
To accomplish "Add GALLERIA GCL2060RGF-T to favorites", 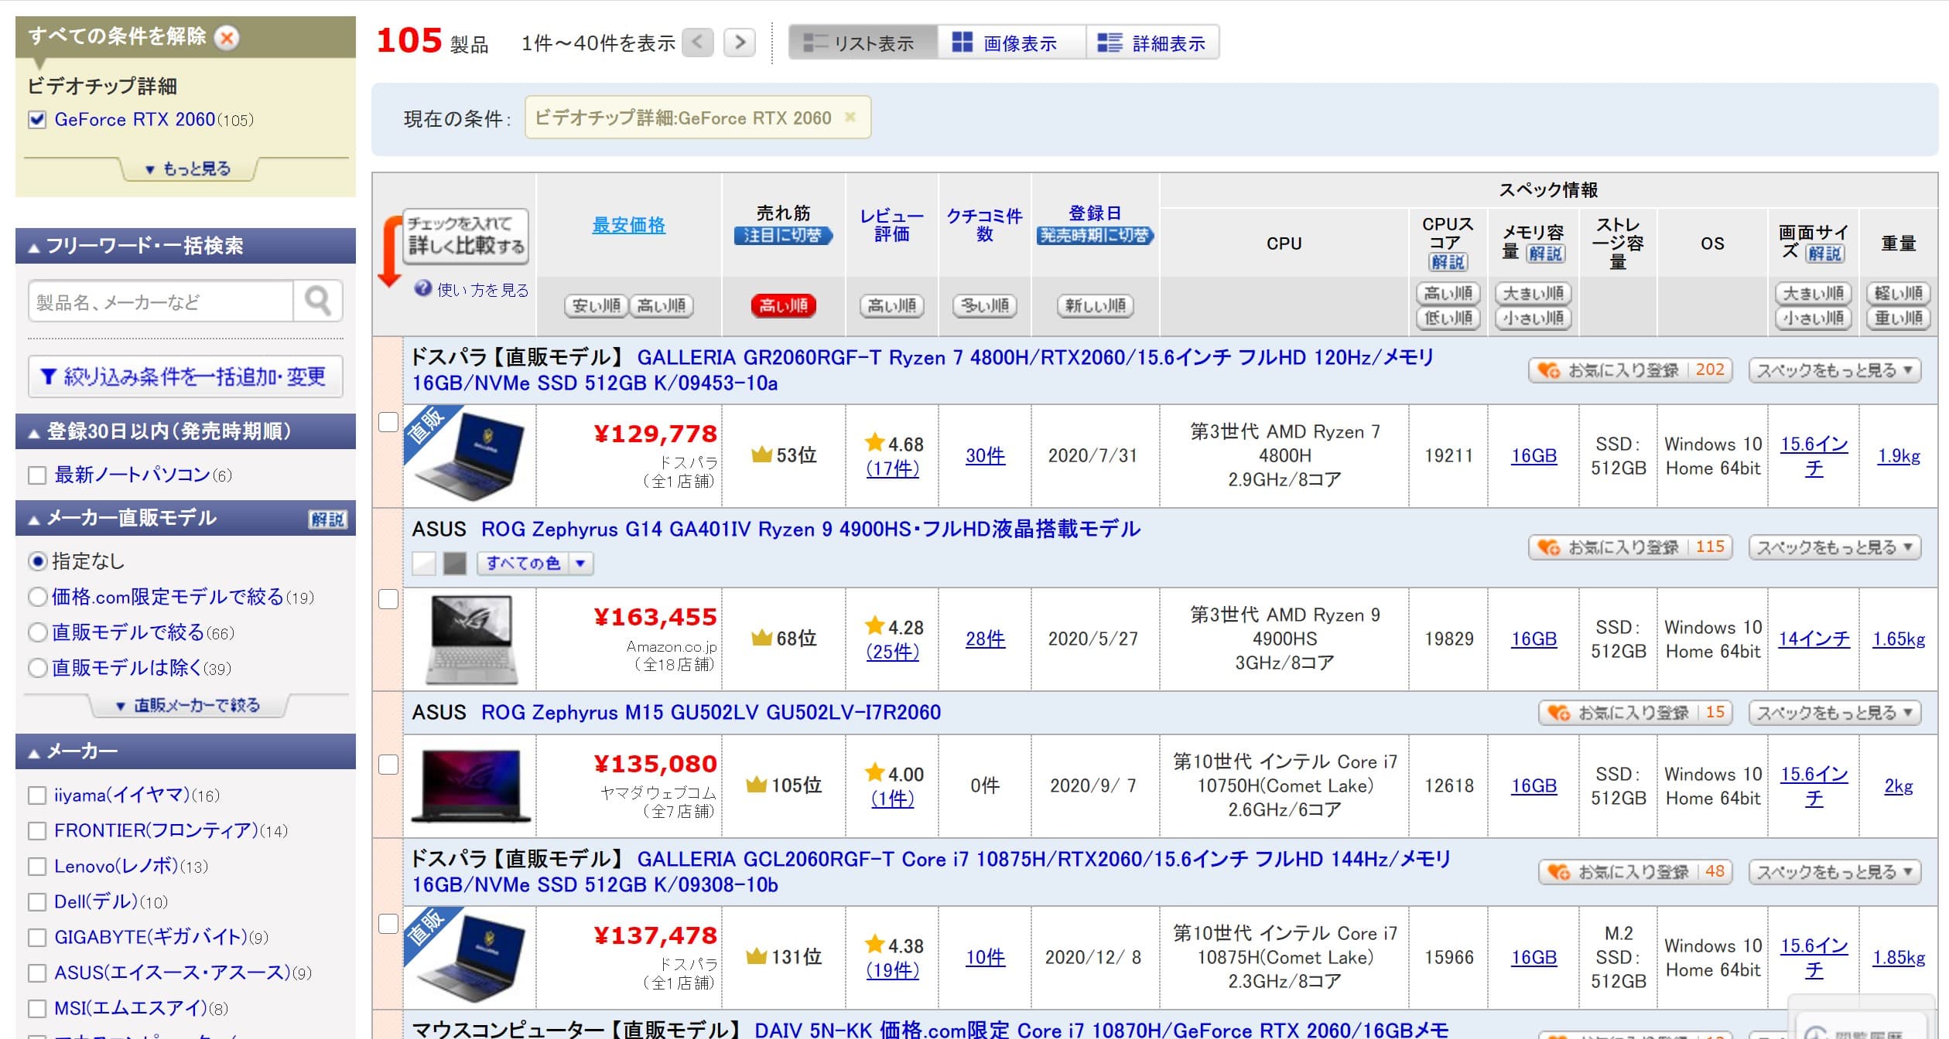I will (1635, 872).
